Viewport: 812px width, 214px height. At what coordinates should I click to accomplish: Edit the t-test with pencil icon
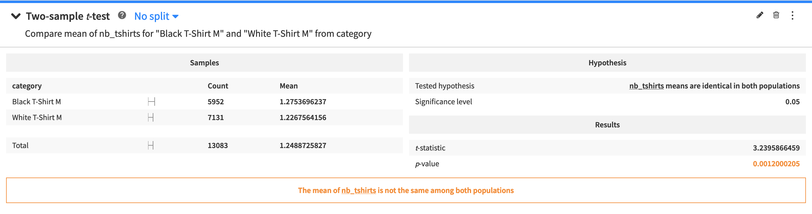pos(760,15)
